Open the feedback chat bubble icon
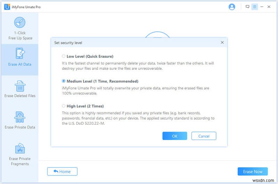278x184 pixels. click(247, 7)
